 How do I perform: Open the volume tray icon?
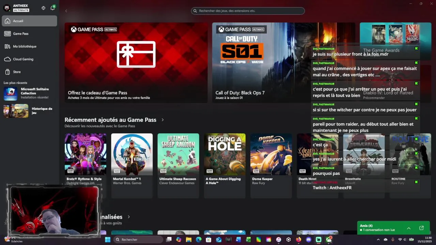pyautogui.click(x=405, y=240)
